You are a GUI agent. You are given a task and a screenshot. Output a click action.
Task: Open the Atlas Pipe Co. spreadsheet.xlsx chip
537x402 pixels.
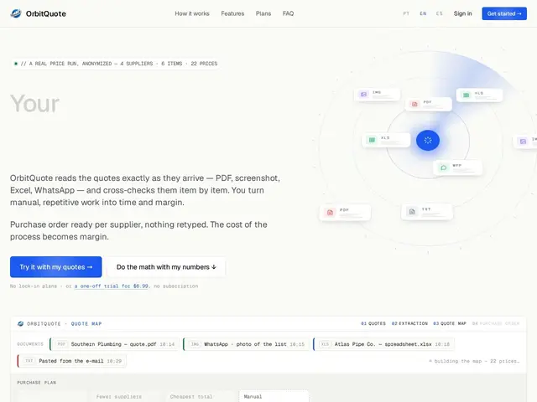coord(384,344)
